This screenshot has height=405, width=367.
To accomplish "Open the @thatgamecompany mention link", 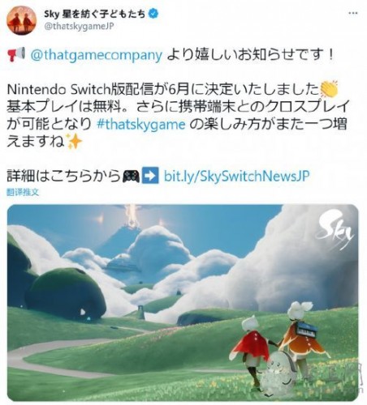I will (x=97, y=55).
